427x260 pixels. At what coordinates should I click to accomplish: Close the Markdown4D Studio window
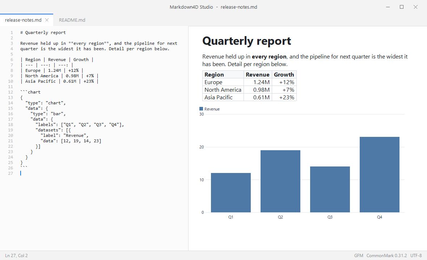tap(415, 7)
